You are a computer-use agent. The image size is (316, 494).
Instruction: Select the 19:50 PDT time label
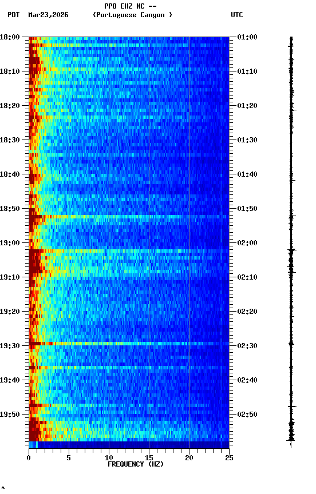(x=10, y=415)
